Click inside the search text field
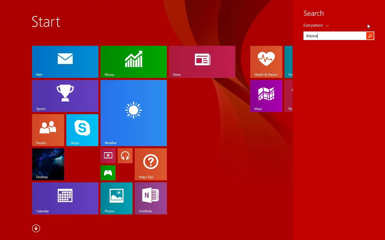The height and width of the screenshot is (240, 385). 335,36
